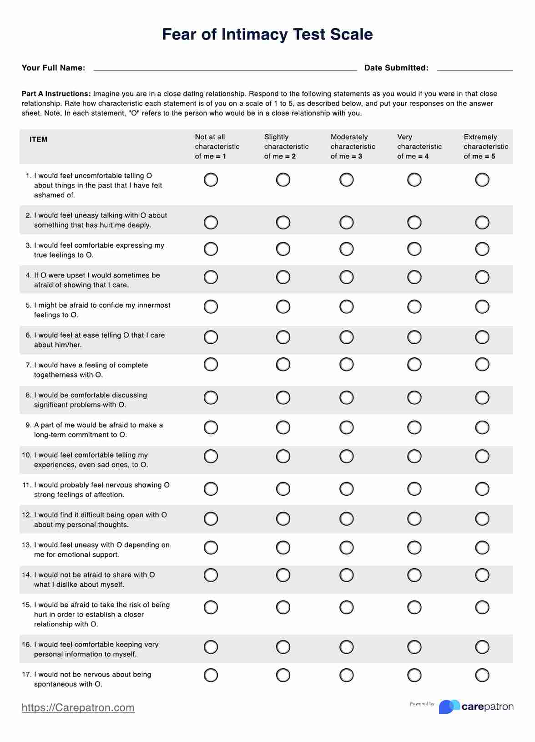Open the Carepatron.com link
The image size is (535, 742).
tap(78, 707)
